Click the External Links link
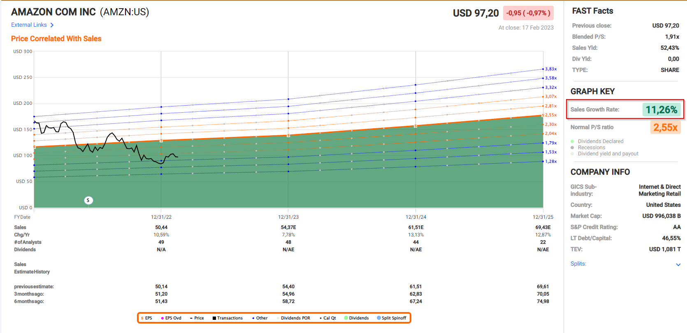Image resolution: width=687 pixels, height=333 pixels. (29, 25)
